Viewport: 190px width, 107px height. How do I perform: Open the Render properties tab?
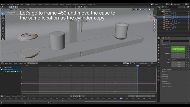[x=159, y=45]
